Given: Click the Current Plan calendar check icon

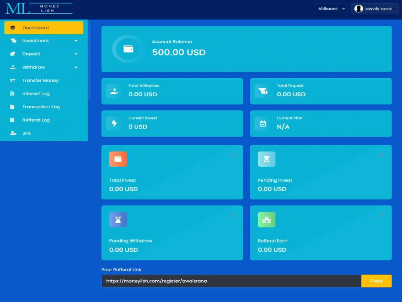Looking at the screenshot, I should coord(263,124).
